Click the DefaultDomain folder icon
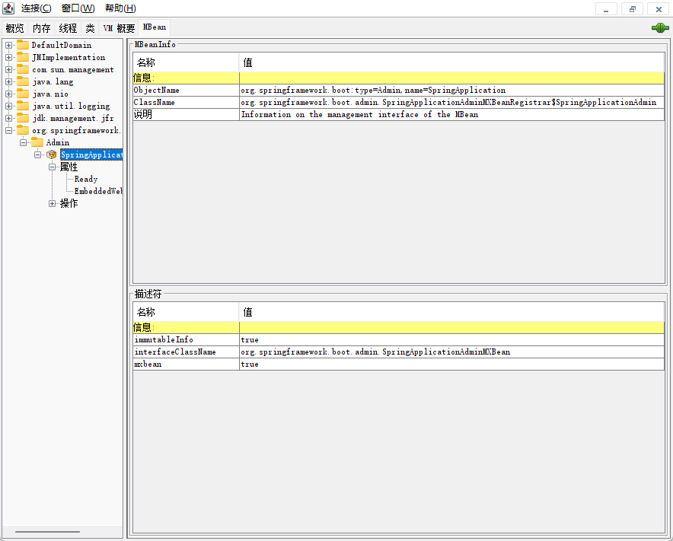This screenshot has width=673, height=541. (x=23, y=45)
